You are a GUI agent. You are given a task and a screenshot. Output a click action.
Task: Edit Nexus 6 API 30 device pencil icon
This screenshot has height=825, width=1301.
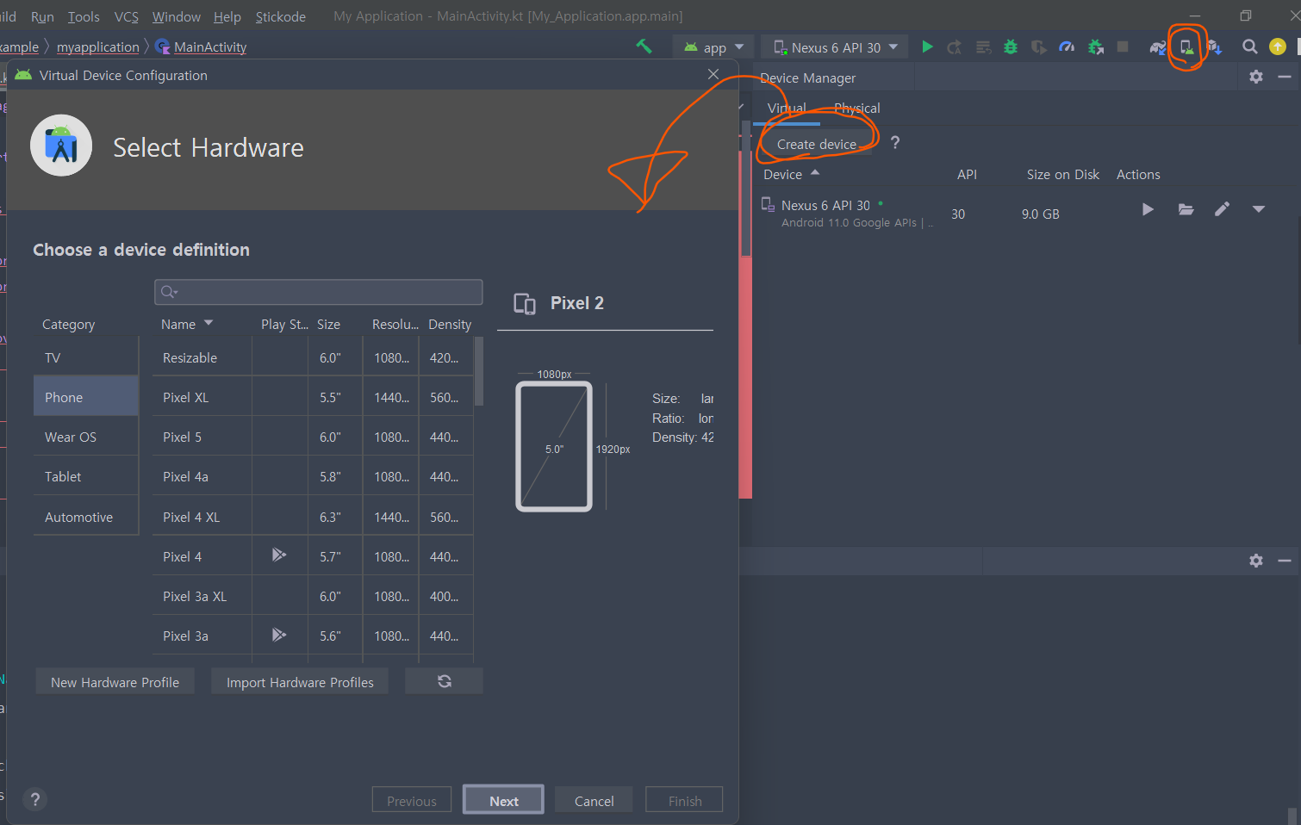[1222, 209]
